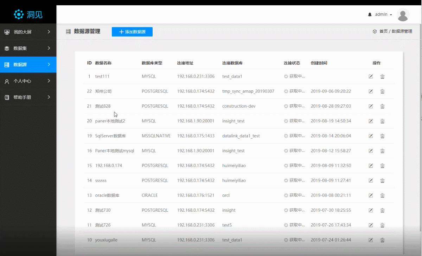Click edit icon for SqlServer数据库 row
Screen dimensions: 422x256
(371, 136)
